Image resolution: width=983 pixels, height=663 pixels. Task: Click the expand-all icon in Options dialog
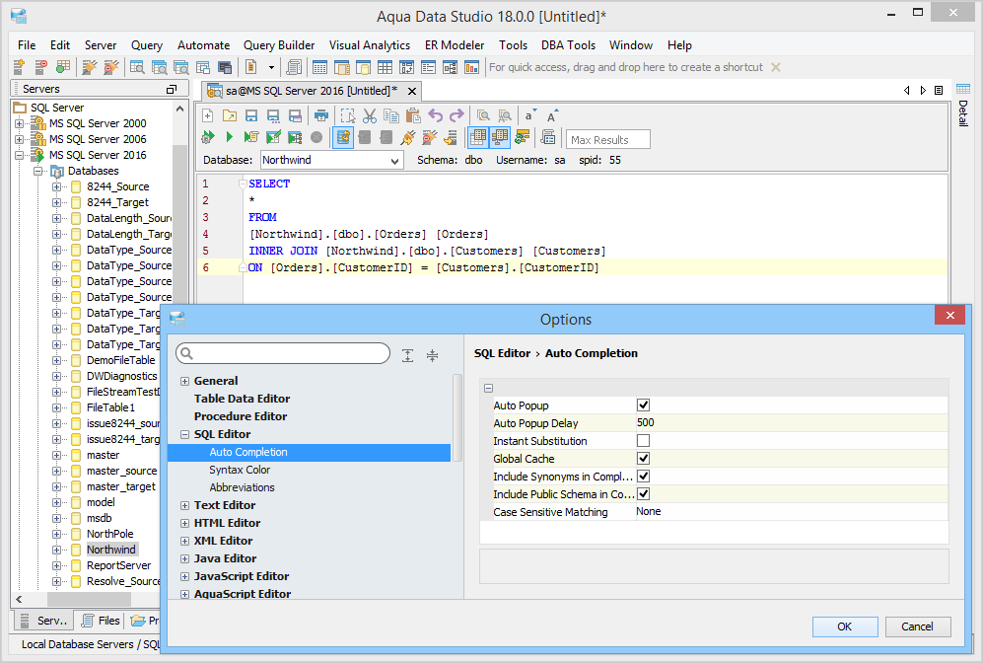408,355
